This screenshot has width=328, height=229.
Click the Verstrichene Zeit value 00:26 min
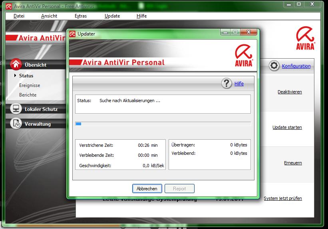click(x=148, y=145)
